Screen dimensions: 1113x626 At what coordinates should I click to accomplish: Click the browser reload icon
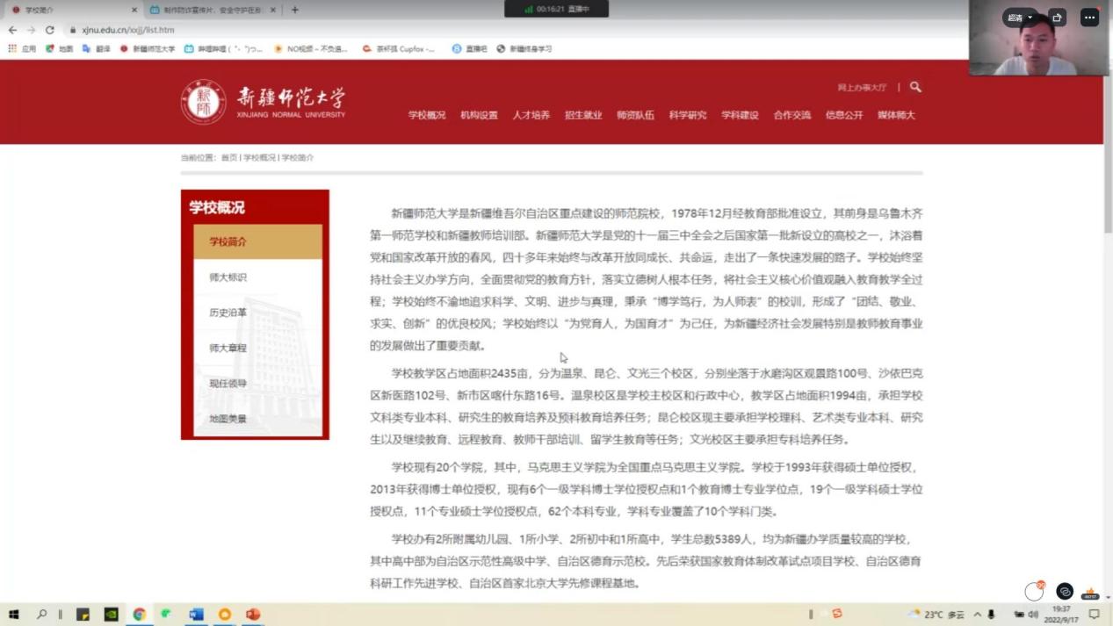tap(49, 30)
